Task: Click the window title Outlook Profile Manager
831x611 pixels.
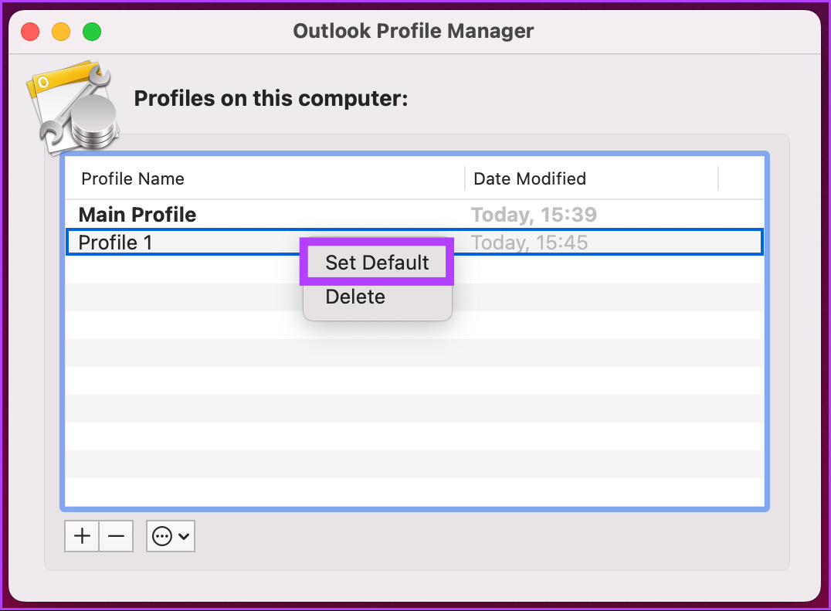Action: pyautogui.click(x=412, y=31)
